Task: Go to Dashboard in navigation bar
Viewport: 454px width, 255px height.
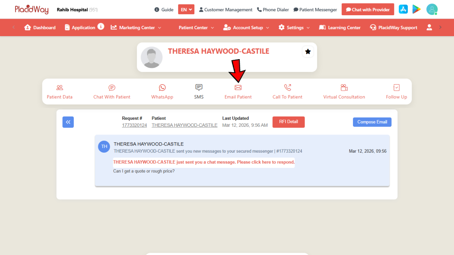Action: (40, 28)
